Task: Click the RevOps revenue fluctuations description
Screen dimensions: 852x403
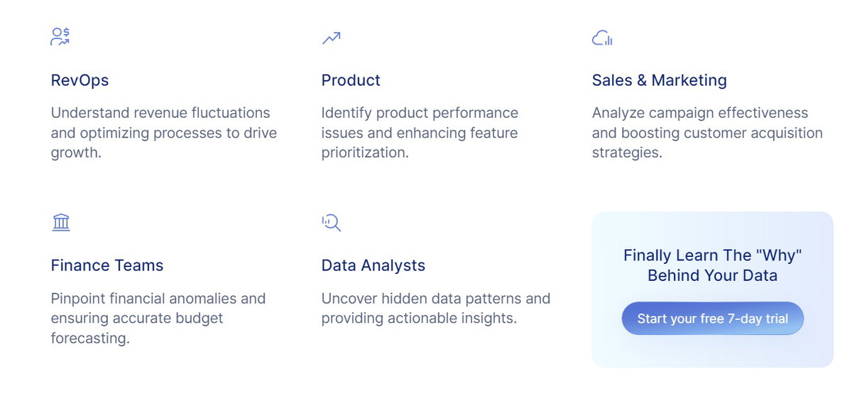Action: coord(164,133)
